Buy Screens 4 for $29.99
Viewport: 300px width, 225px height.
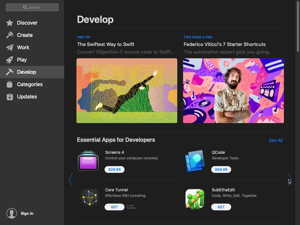115,170
